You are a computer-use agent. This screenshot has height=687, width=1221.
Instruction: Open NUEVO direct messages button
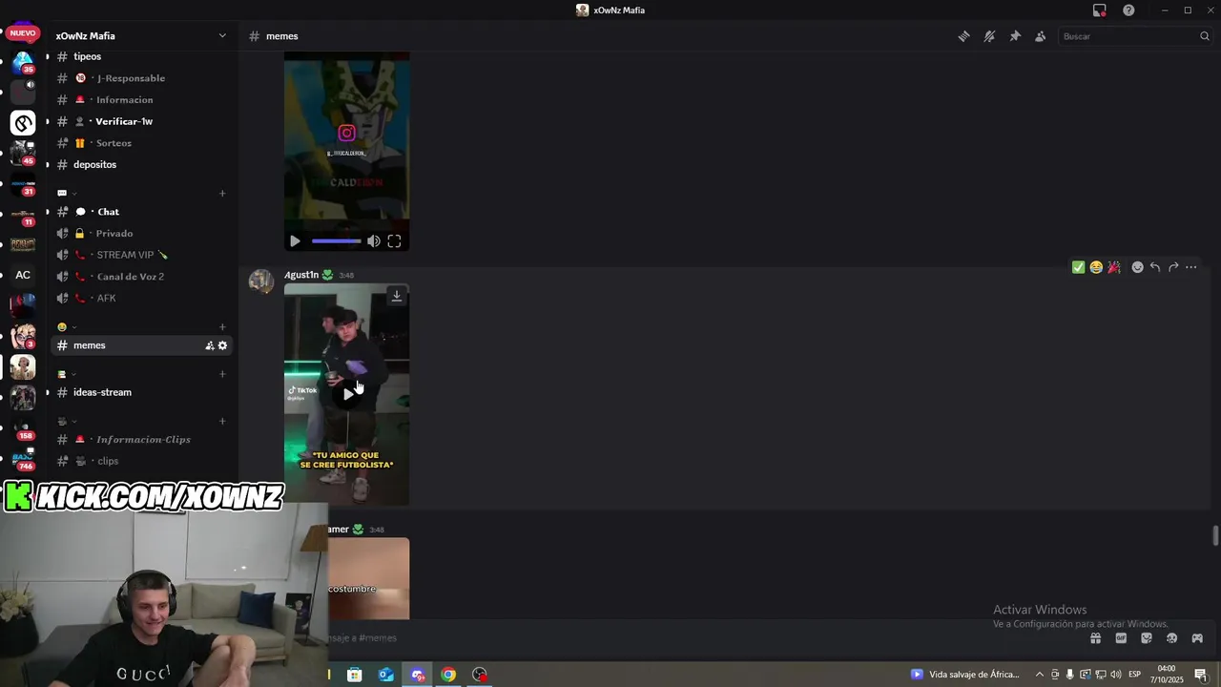(x=23, y=33)
